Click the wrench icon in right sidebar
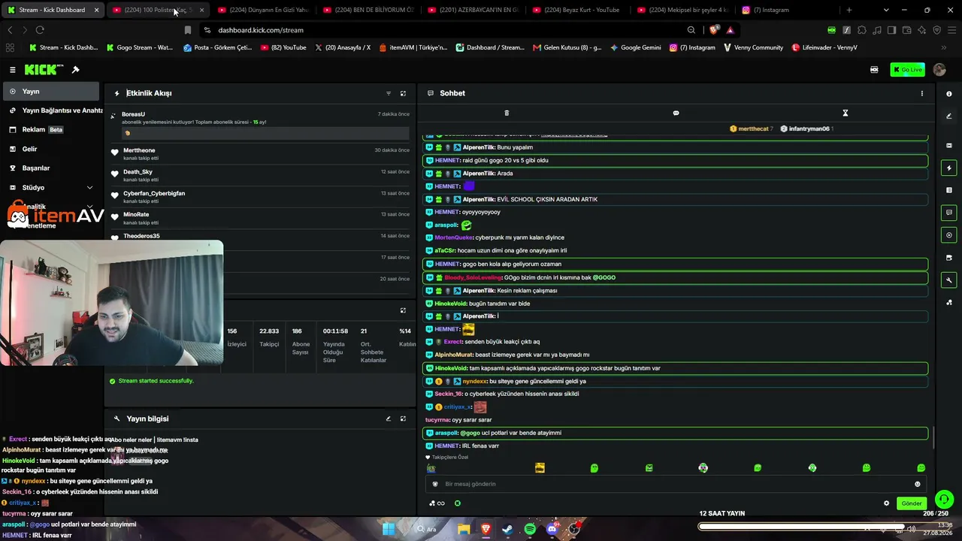Screen dimensions: 962x541 949,280
